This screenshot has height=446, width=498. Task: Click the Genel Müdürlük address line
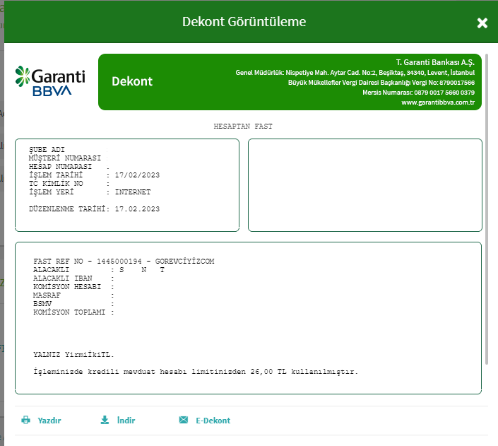click(355, 73)
